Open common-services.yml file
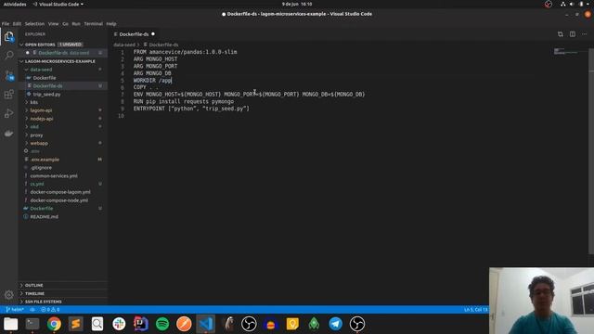This screenshot has height=334, width=594. (54, 176)
